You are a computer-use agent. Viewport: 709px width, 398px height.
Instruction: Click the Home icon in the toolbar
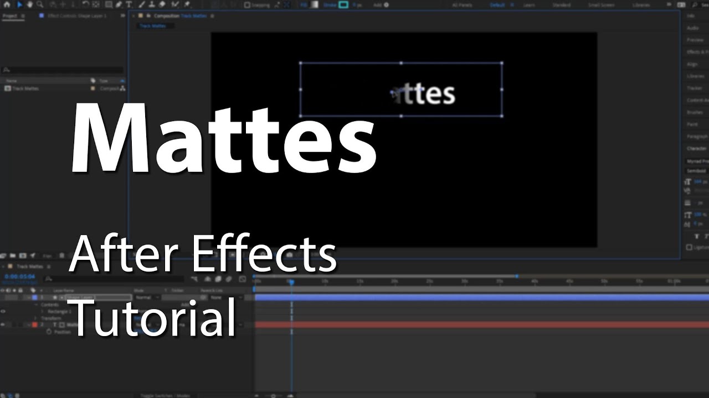[7, 4]
